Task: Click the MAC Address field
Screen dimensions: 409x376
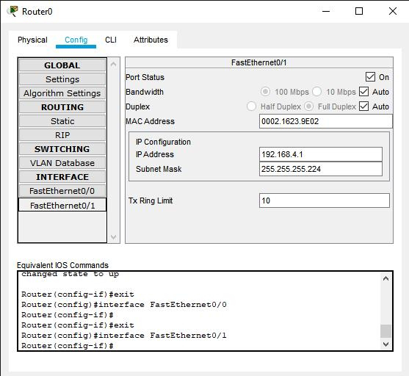Action: [x=325, y=121]
